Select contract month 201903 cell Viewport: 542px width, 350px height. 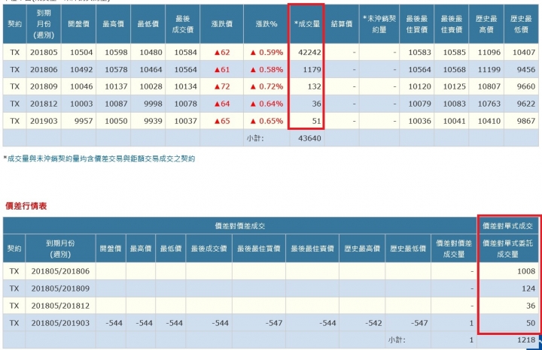pyautogui.click(x=44, y=121)
